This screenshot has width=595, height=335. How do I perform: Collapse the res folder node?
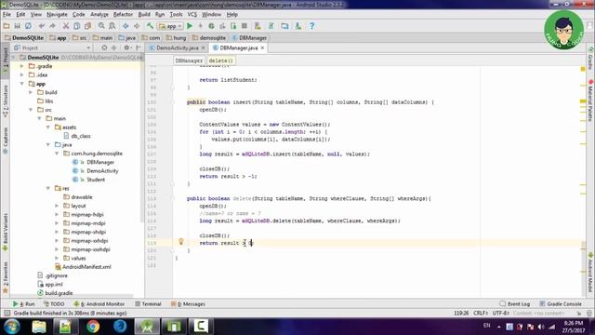48,188
